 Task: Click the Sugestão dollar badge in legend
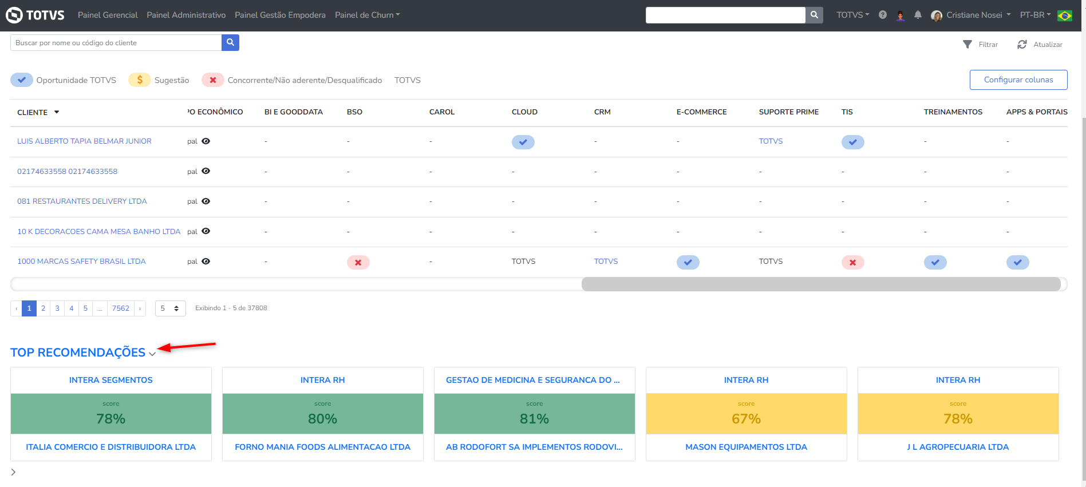(x=140, y=80)
